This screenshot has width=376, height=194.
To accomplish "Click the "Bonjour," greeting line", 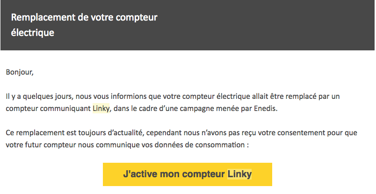I will [x=20, y=72].
